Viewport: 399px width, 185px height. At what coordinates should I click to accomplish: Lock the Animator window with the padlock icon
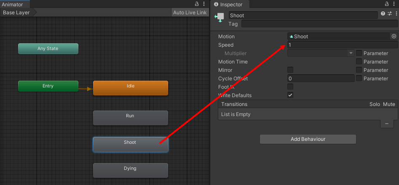(x=197, y=4)
